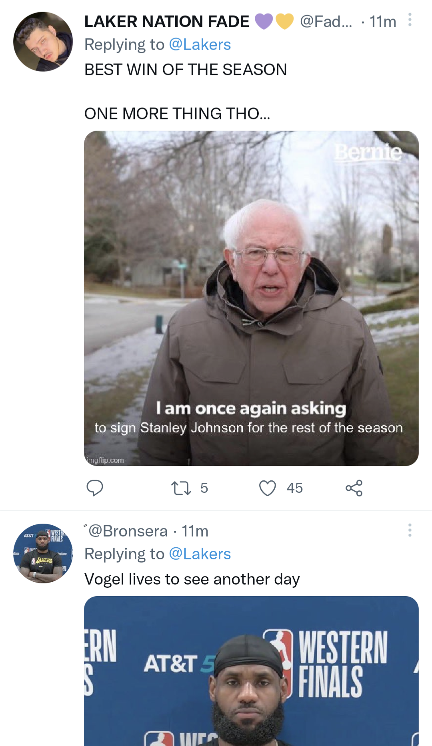Viewport: 432px width, 746px height.
Task: Retweet the Bernie meme tweet
Action: [x=181, y=488]
